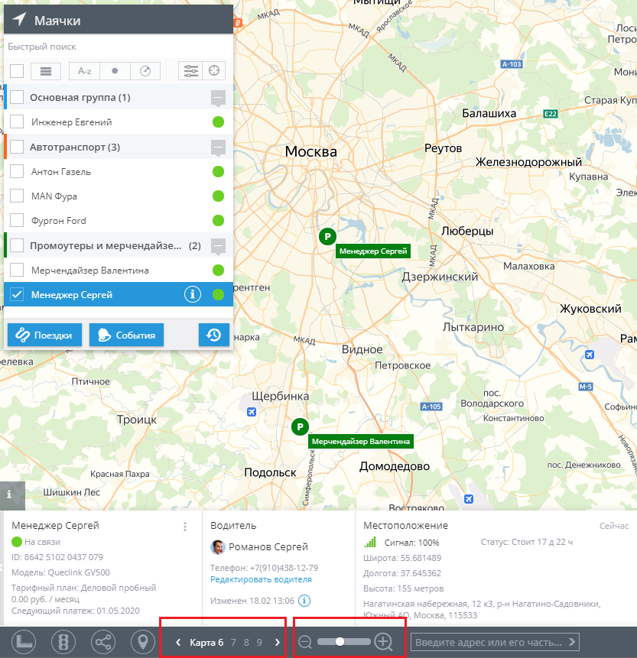This screenshot has width=637, height=658.
Task: Click the Сейчас label in location panel
Action: coord(614,526)
